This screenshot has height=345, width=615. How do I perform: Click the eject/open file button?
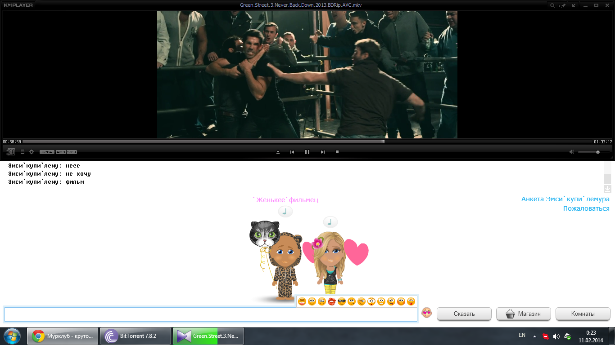[278, 152]
